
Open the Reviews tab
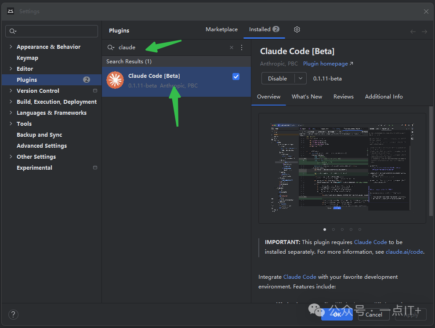click(344, 97)
